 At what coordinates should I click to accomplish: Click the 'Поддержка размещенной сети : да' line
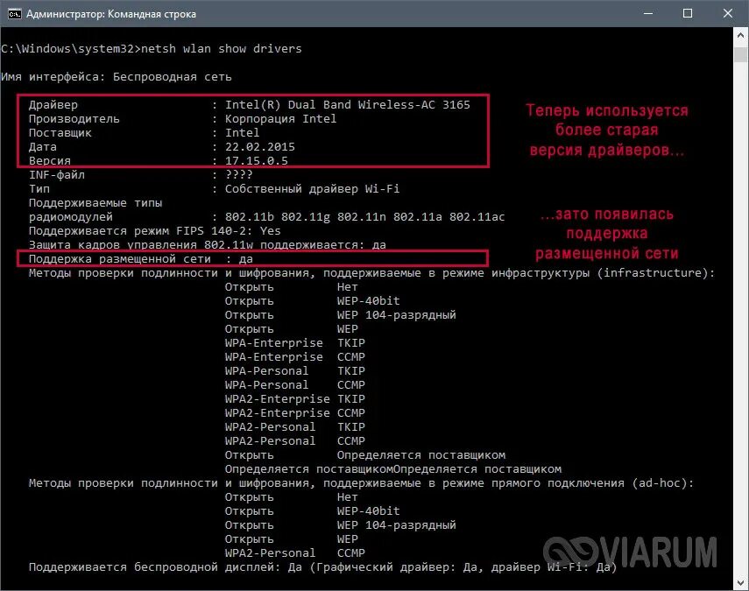coord(141,259)
